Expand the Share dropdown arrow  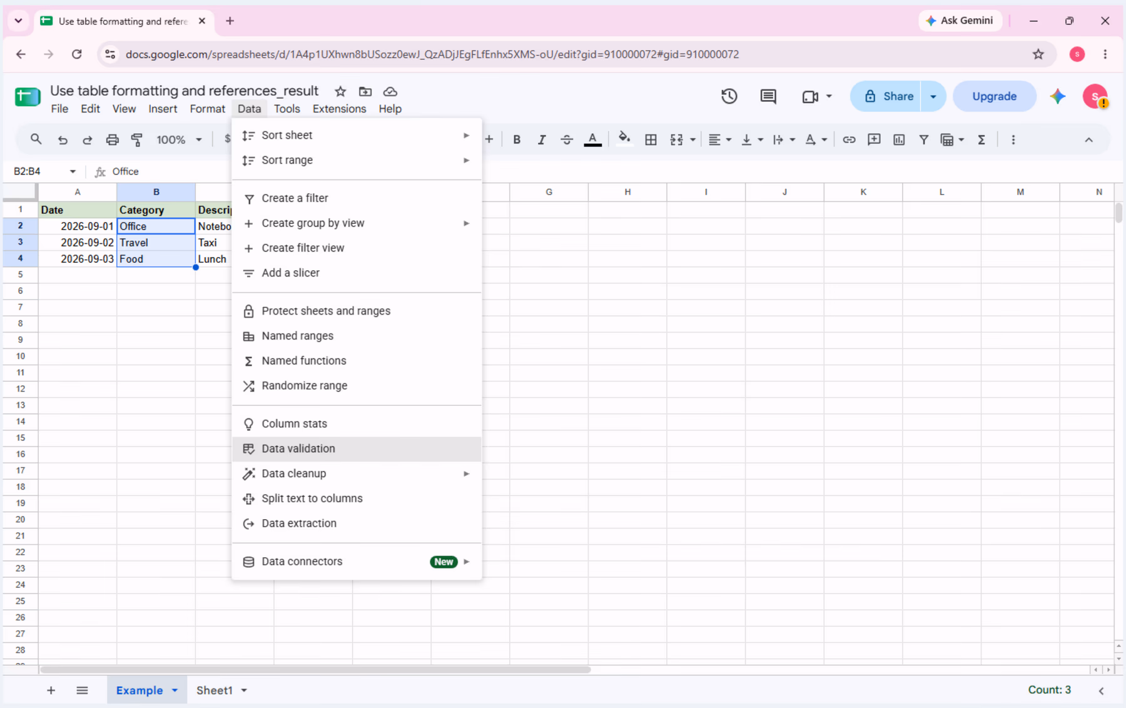tap(933, 96)
